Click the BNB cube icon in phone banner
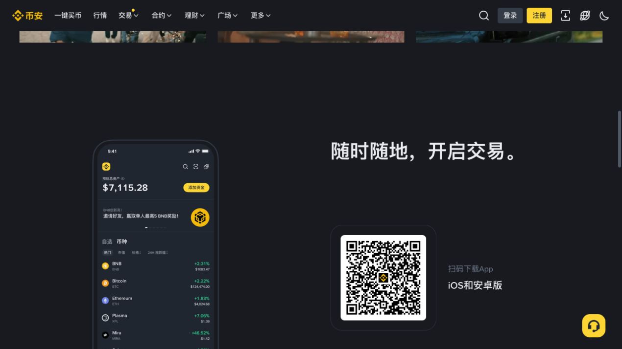The height and width of the screenshot is (349, 622). 200,218
